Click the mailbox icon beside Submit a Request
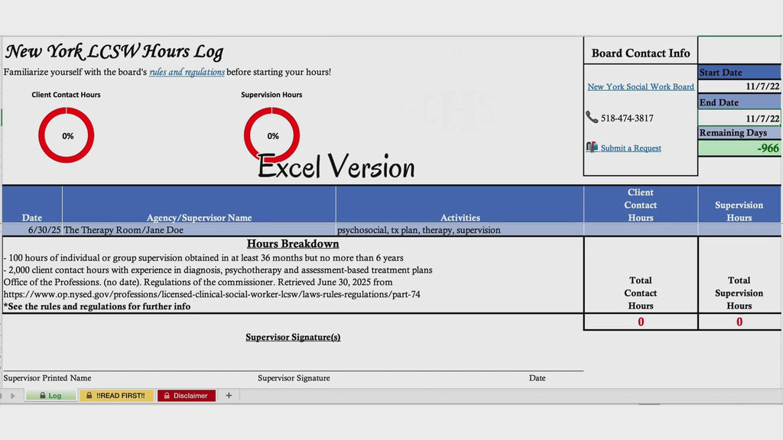The height and width of the screenshot is (440, 783). [592, 147]
